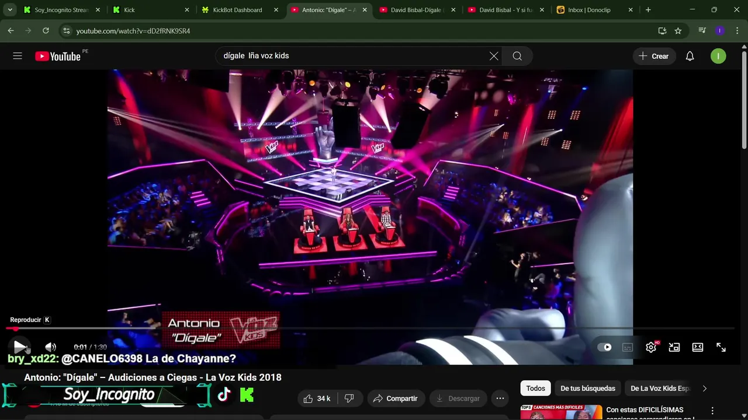Open more actions ellipsis below video
748x420 pixels.
click(500, 398)
